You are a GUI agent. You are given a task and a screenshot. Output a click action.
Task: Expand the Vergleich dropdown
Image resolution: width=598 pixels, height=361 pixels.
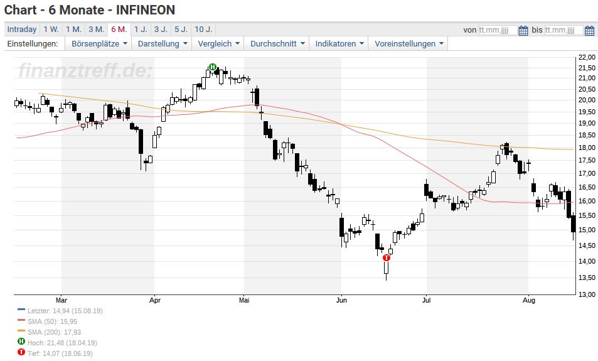[218, 43]
